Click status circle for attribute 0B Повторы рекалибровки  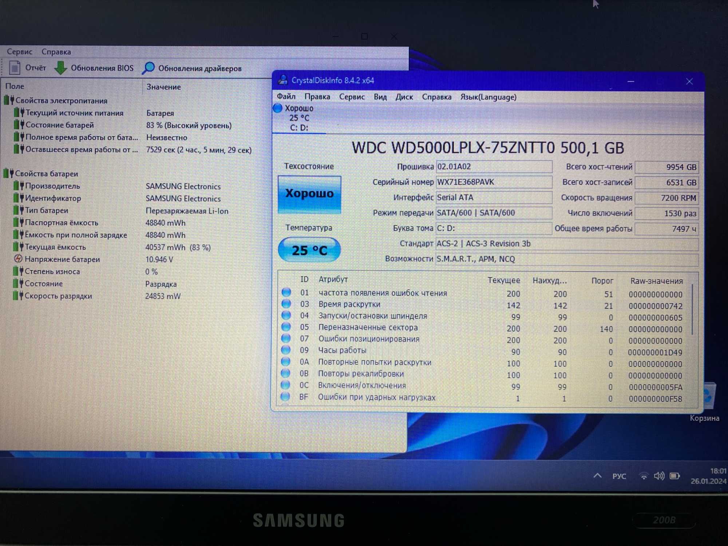coord(286,373)
